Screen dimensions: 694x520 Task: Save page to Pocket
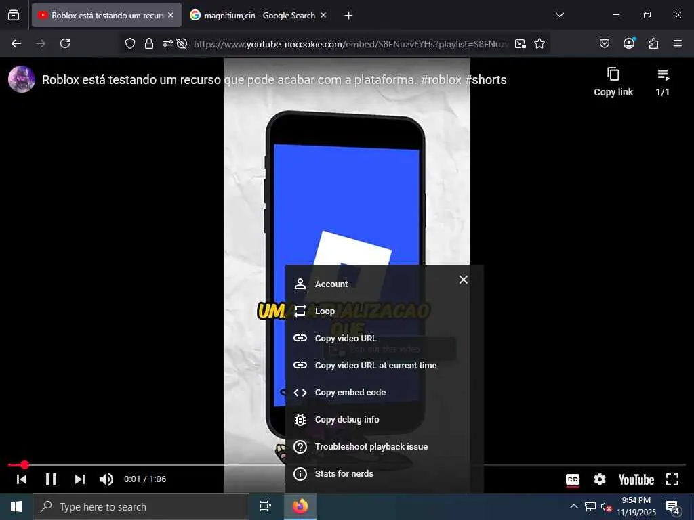coord(605,43)
